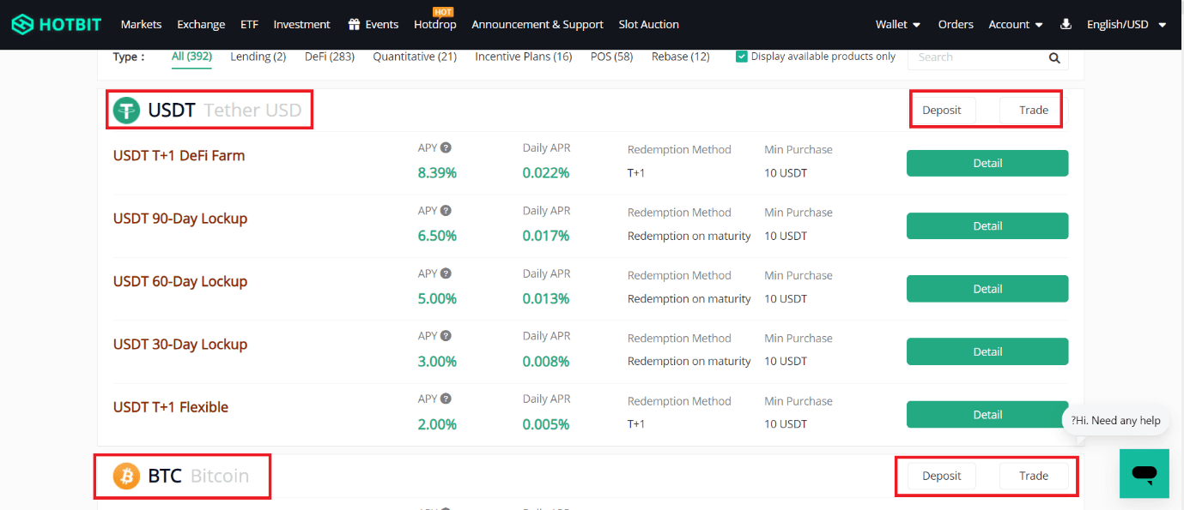The image size is (1184, 510).
Task: Select Investment in the navigation bar
Action: click(x=301, y=24)
